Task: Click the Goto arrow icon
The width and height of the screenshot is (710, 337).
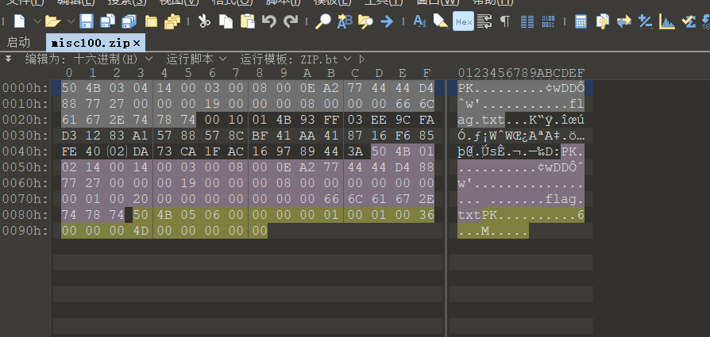Action: (387, 21)
